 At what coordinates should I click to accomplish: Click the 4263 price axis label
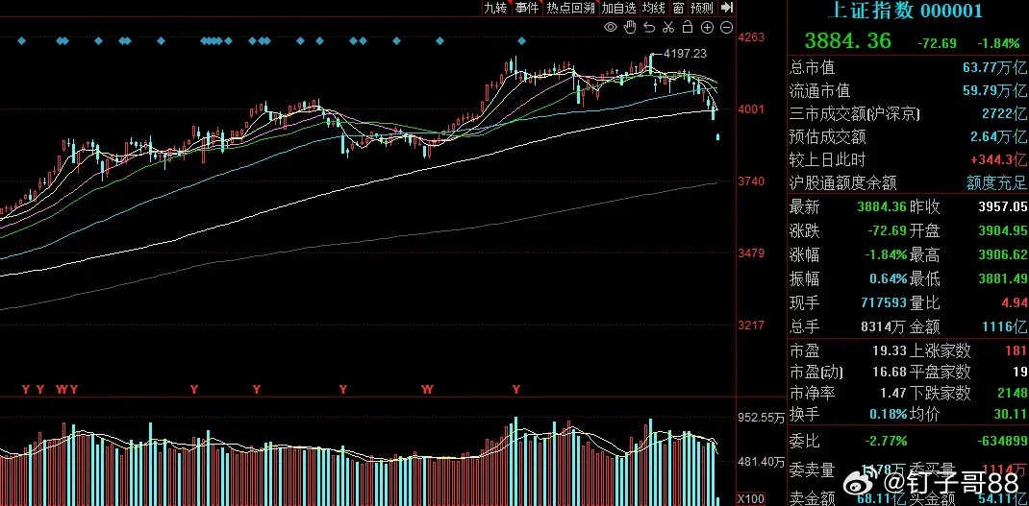pos(751,37)
